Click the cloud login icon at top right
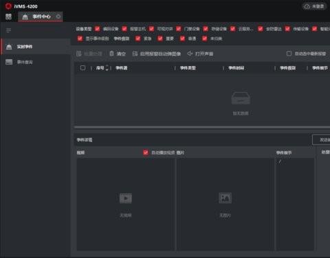The width and height of the screenshot is (330, 258). [x=307, y=6]
